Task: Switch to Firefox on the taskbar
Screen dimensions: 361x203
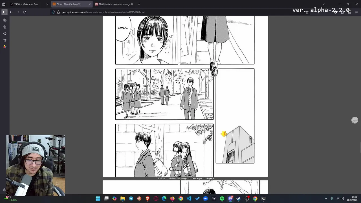Action: [x=172, y=198]
